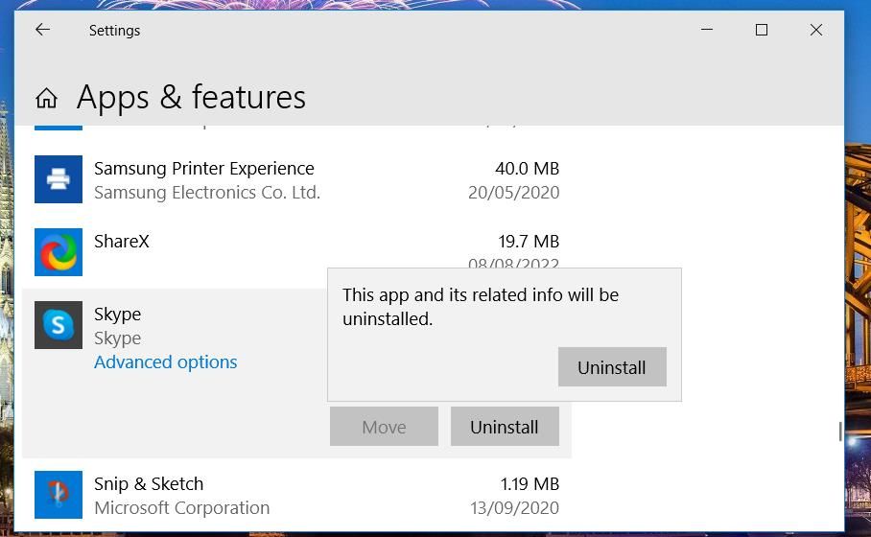The height and width of the screenshot is (537, 871).
Task: Click the vertical scrollbar thumb
Action: 840,432
